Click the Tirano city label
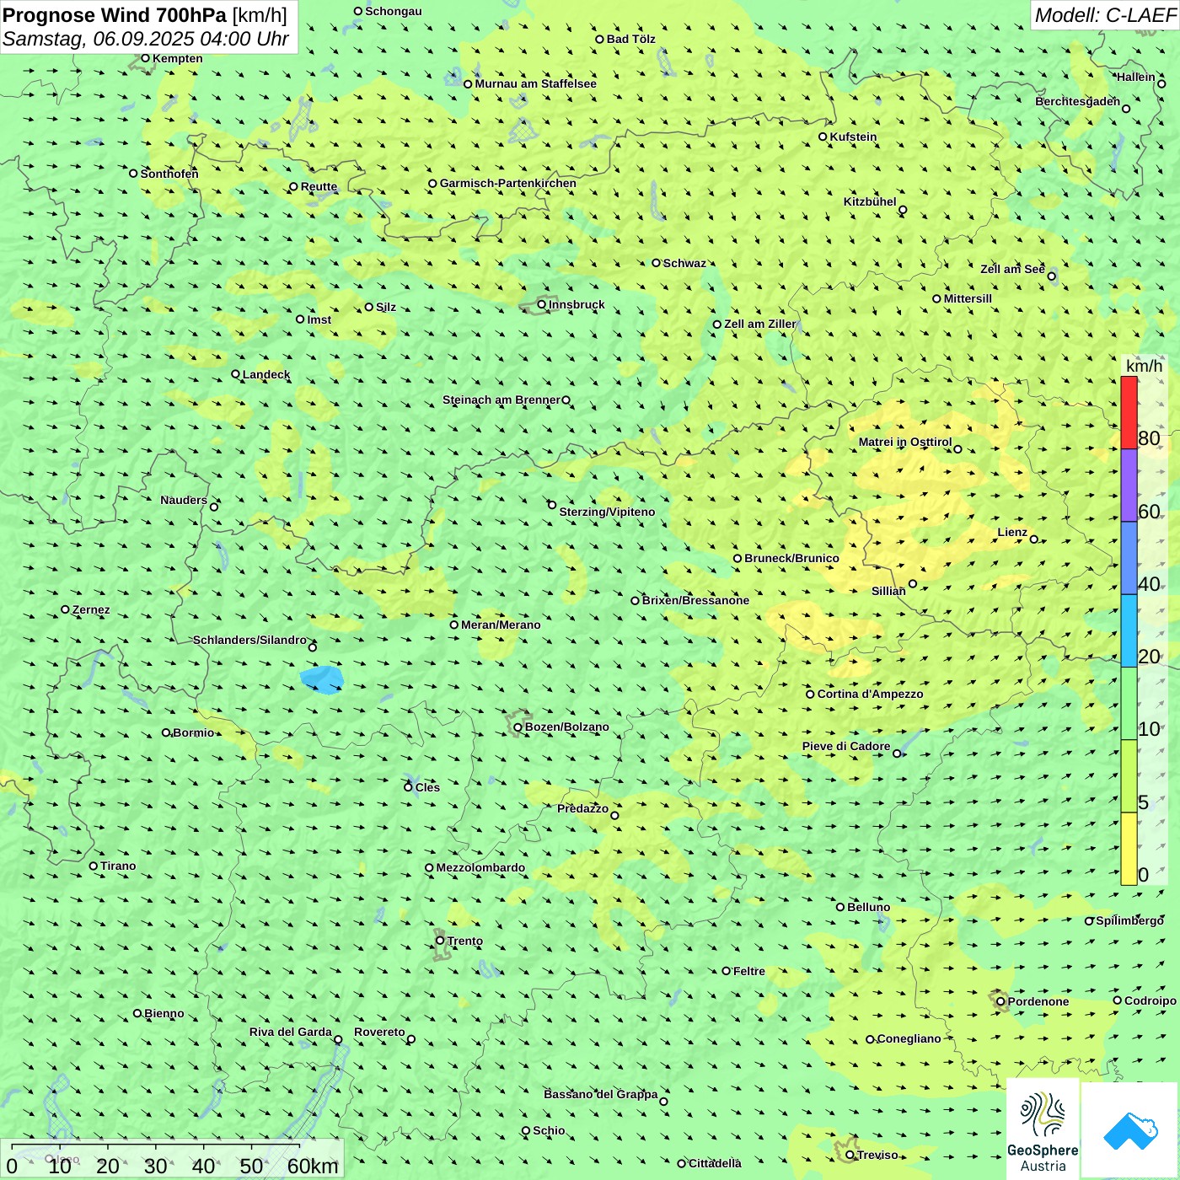Screen dimensions: 1180x1180 118,866
